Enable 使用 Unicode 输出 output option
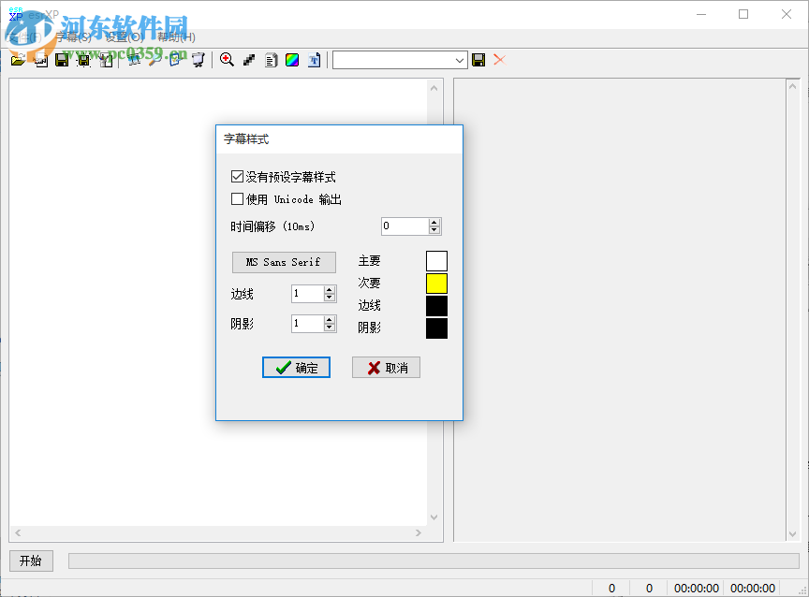Image resolution: width=809 pixels, height=597 pixels. [x=237, y=198]
